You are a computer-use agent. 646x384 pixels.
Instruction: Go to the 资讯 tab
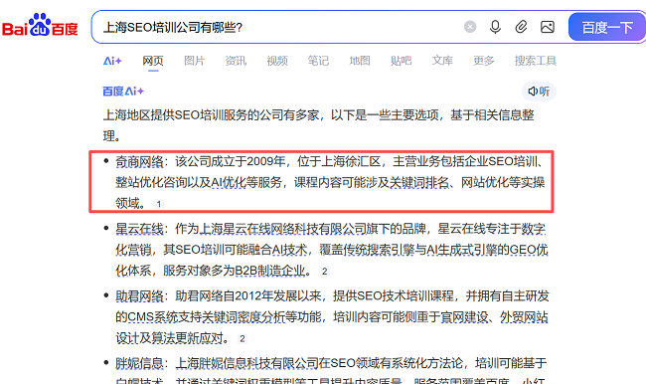236,61
